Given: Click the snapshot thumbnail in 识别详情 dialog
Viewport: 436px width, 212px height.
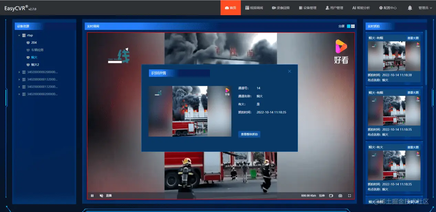Looking at the screenshot, I should click(190, 111).
